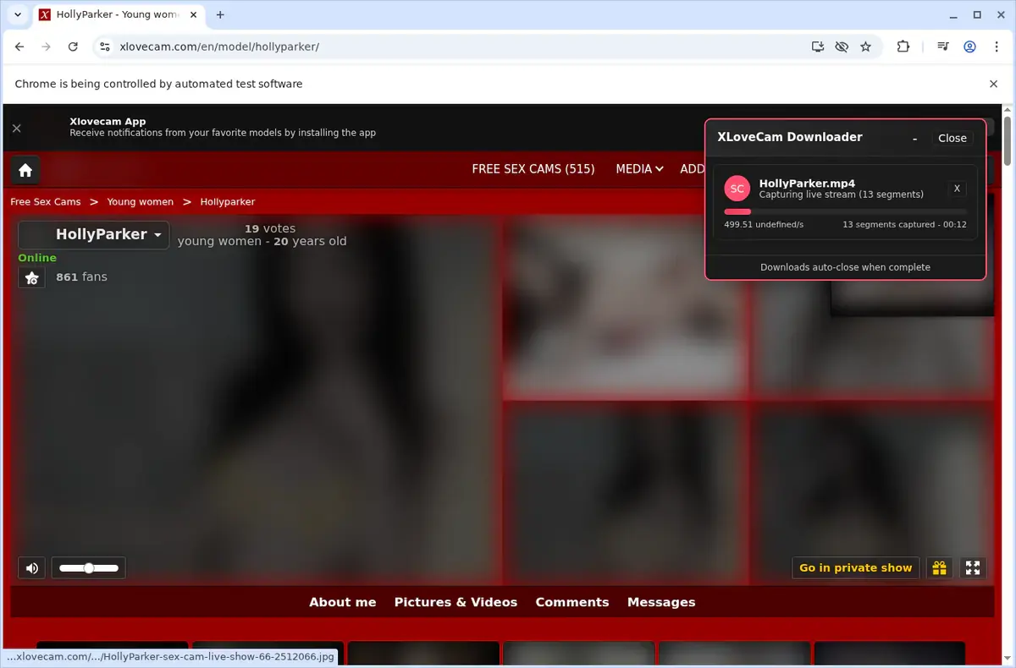This screenshot has width=1016, height=668.
Task: Open FREE SEX CAMS (515) menu item
Action: (533, 169)
